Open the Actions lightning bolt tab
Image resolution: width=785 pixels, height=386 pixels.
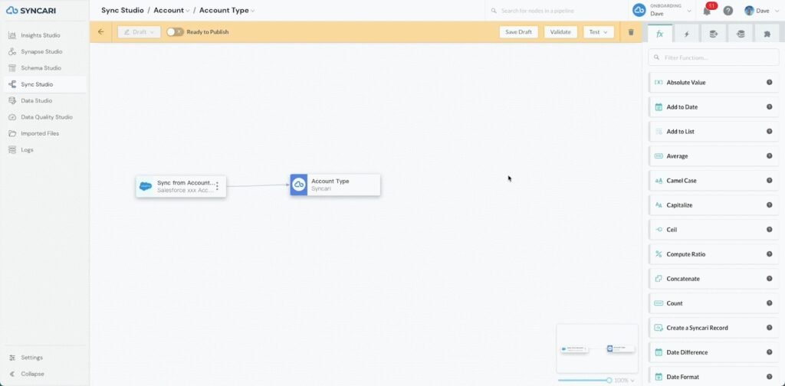[687, 34]
